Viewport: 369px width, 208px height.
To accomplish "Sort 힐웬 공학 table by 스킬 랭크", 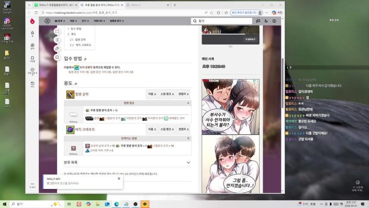I will pos(167,94).
